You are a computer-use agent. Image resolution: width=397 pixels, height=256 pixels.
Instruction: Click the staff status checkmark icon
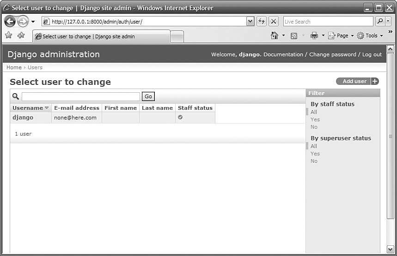[x=180, y=117]
